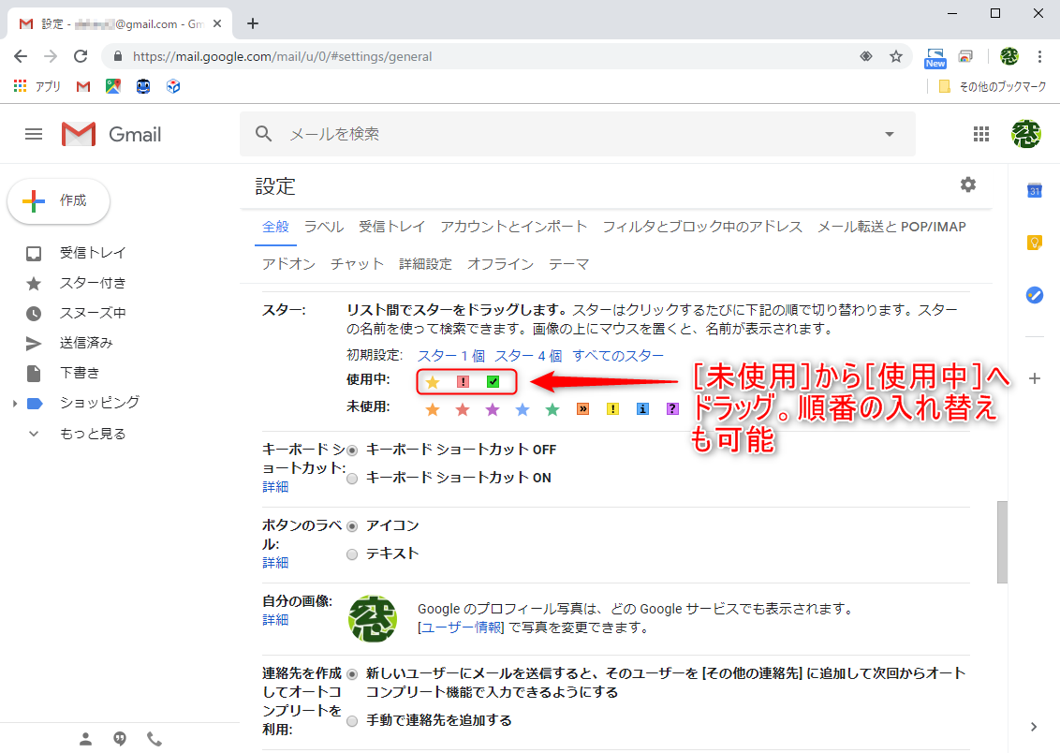Select the yellow star in the 使用中 row
The image size is (1060, 753).
pos(432,382)
